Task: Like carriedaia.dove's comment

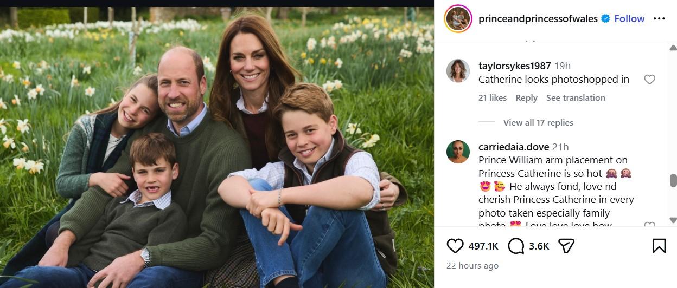Action: point(649,225)
